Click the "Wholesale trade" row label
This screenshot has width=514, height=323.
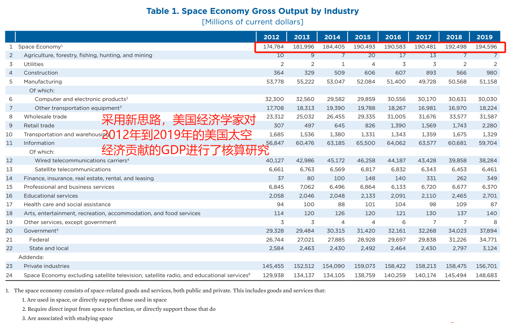[45, 117]
